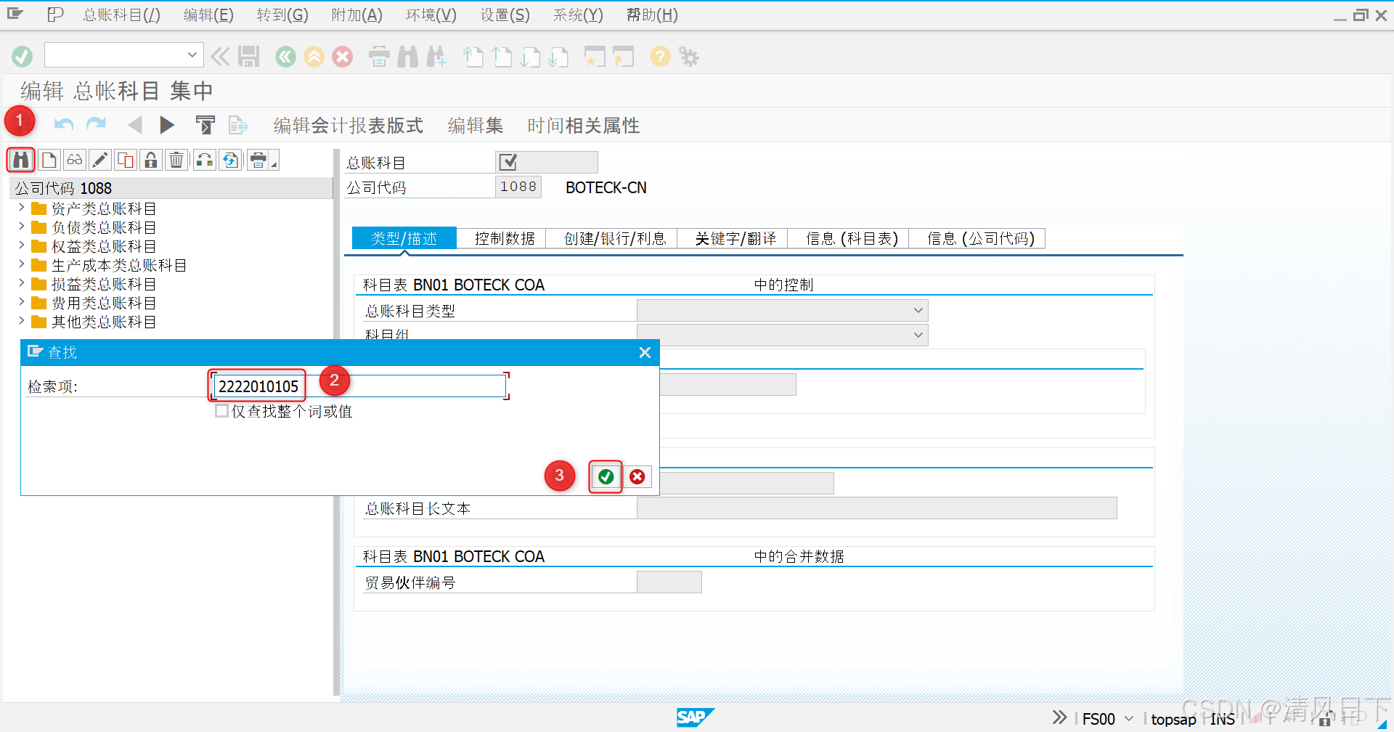Confirm the search with the green checkmark
The height and width of the screenshot is (732, 1394).
click(x=605, y=476)
